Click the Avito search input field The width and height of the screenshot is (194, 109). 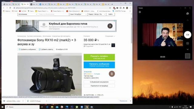point(53,14)
